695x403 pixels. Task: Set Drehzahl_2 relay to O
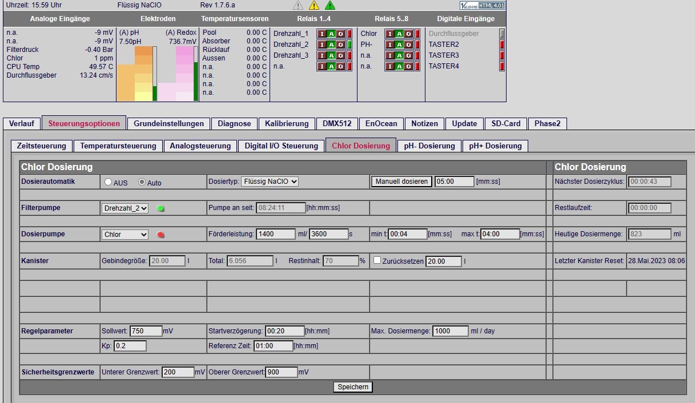click(x=341, y=45)
